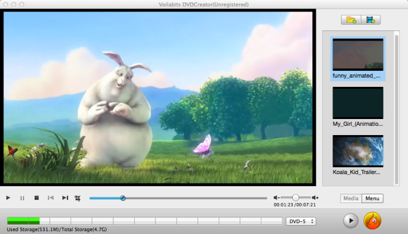Click the volume up speaker icon

coord(315,198)
